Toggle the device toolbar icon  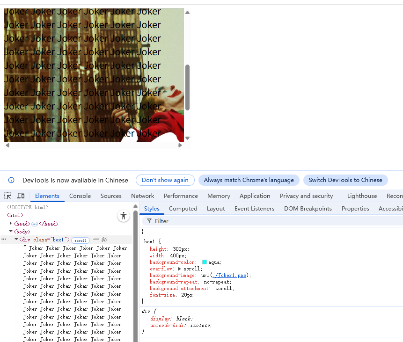coord(21,196)
